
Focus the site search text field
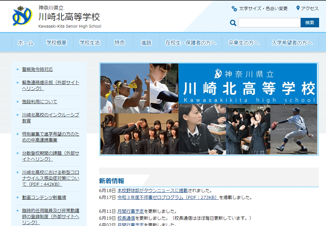pyautogui.click(x=269, y=23)
